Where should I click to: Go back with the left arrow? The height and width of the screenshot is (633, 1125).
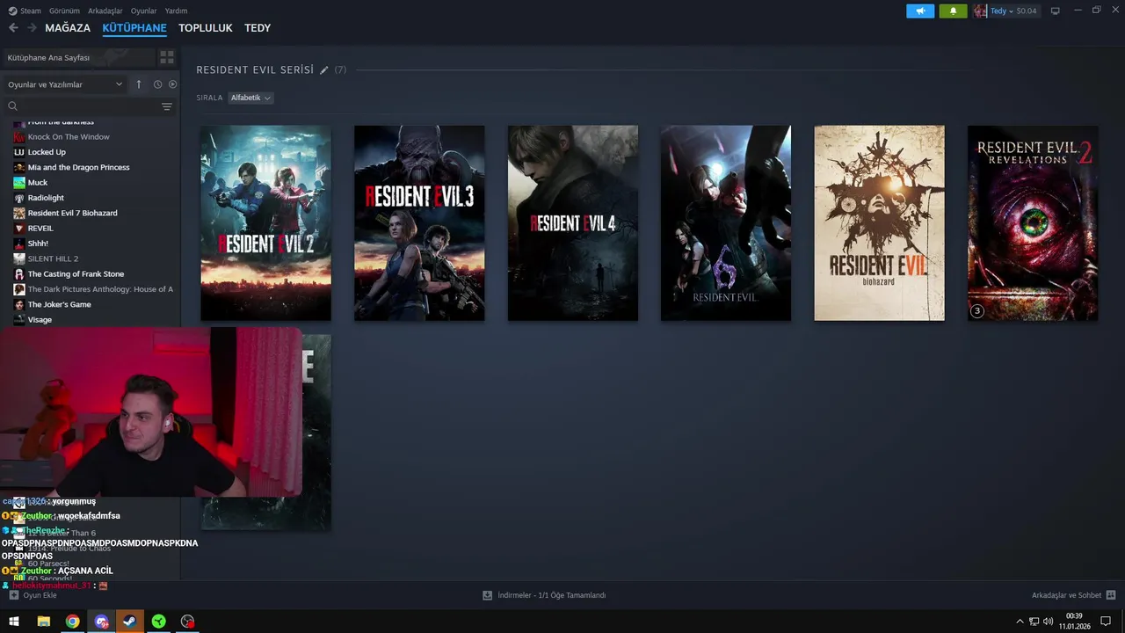click(x=13, y=28)
